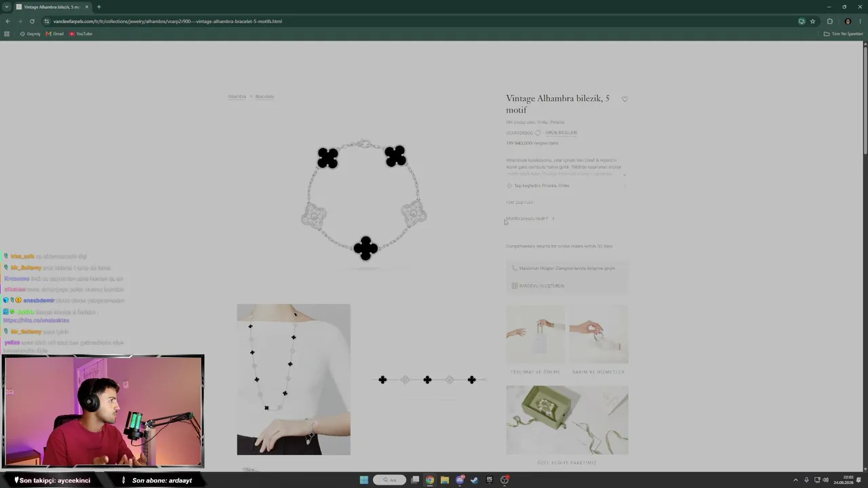The height and width of the screenshot is (488, 868).
Task: Expand the product description with the chevron
Action: coord(625,174)
